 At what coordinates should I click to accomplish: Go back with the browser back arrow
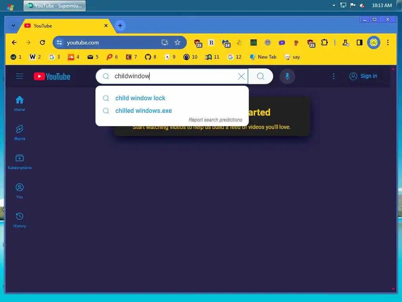pyautogui.click(x=15, y=42)
